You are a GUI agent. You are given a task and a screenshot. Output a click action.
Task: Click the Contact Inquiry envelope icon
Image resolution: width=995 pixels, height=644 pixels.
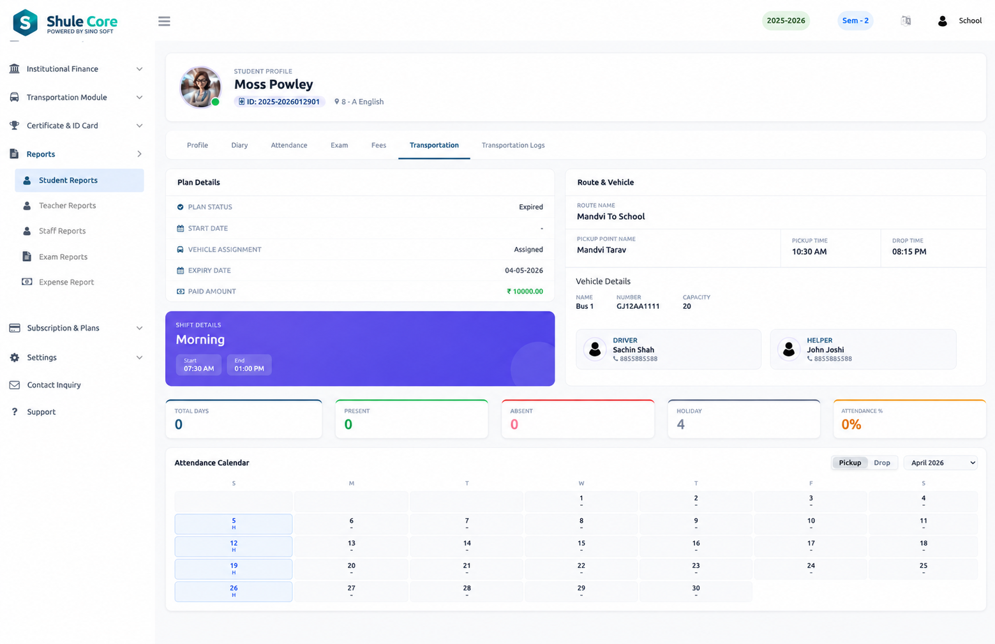[x=14, y=385]
